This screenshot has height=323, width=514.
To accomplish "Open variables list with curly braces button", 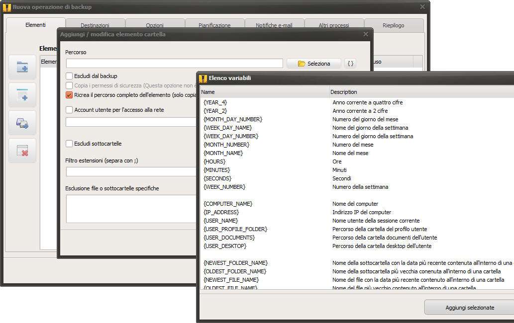I will pos(350,64).
